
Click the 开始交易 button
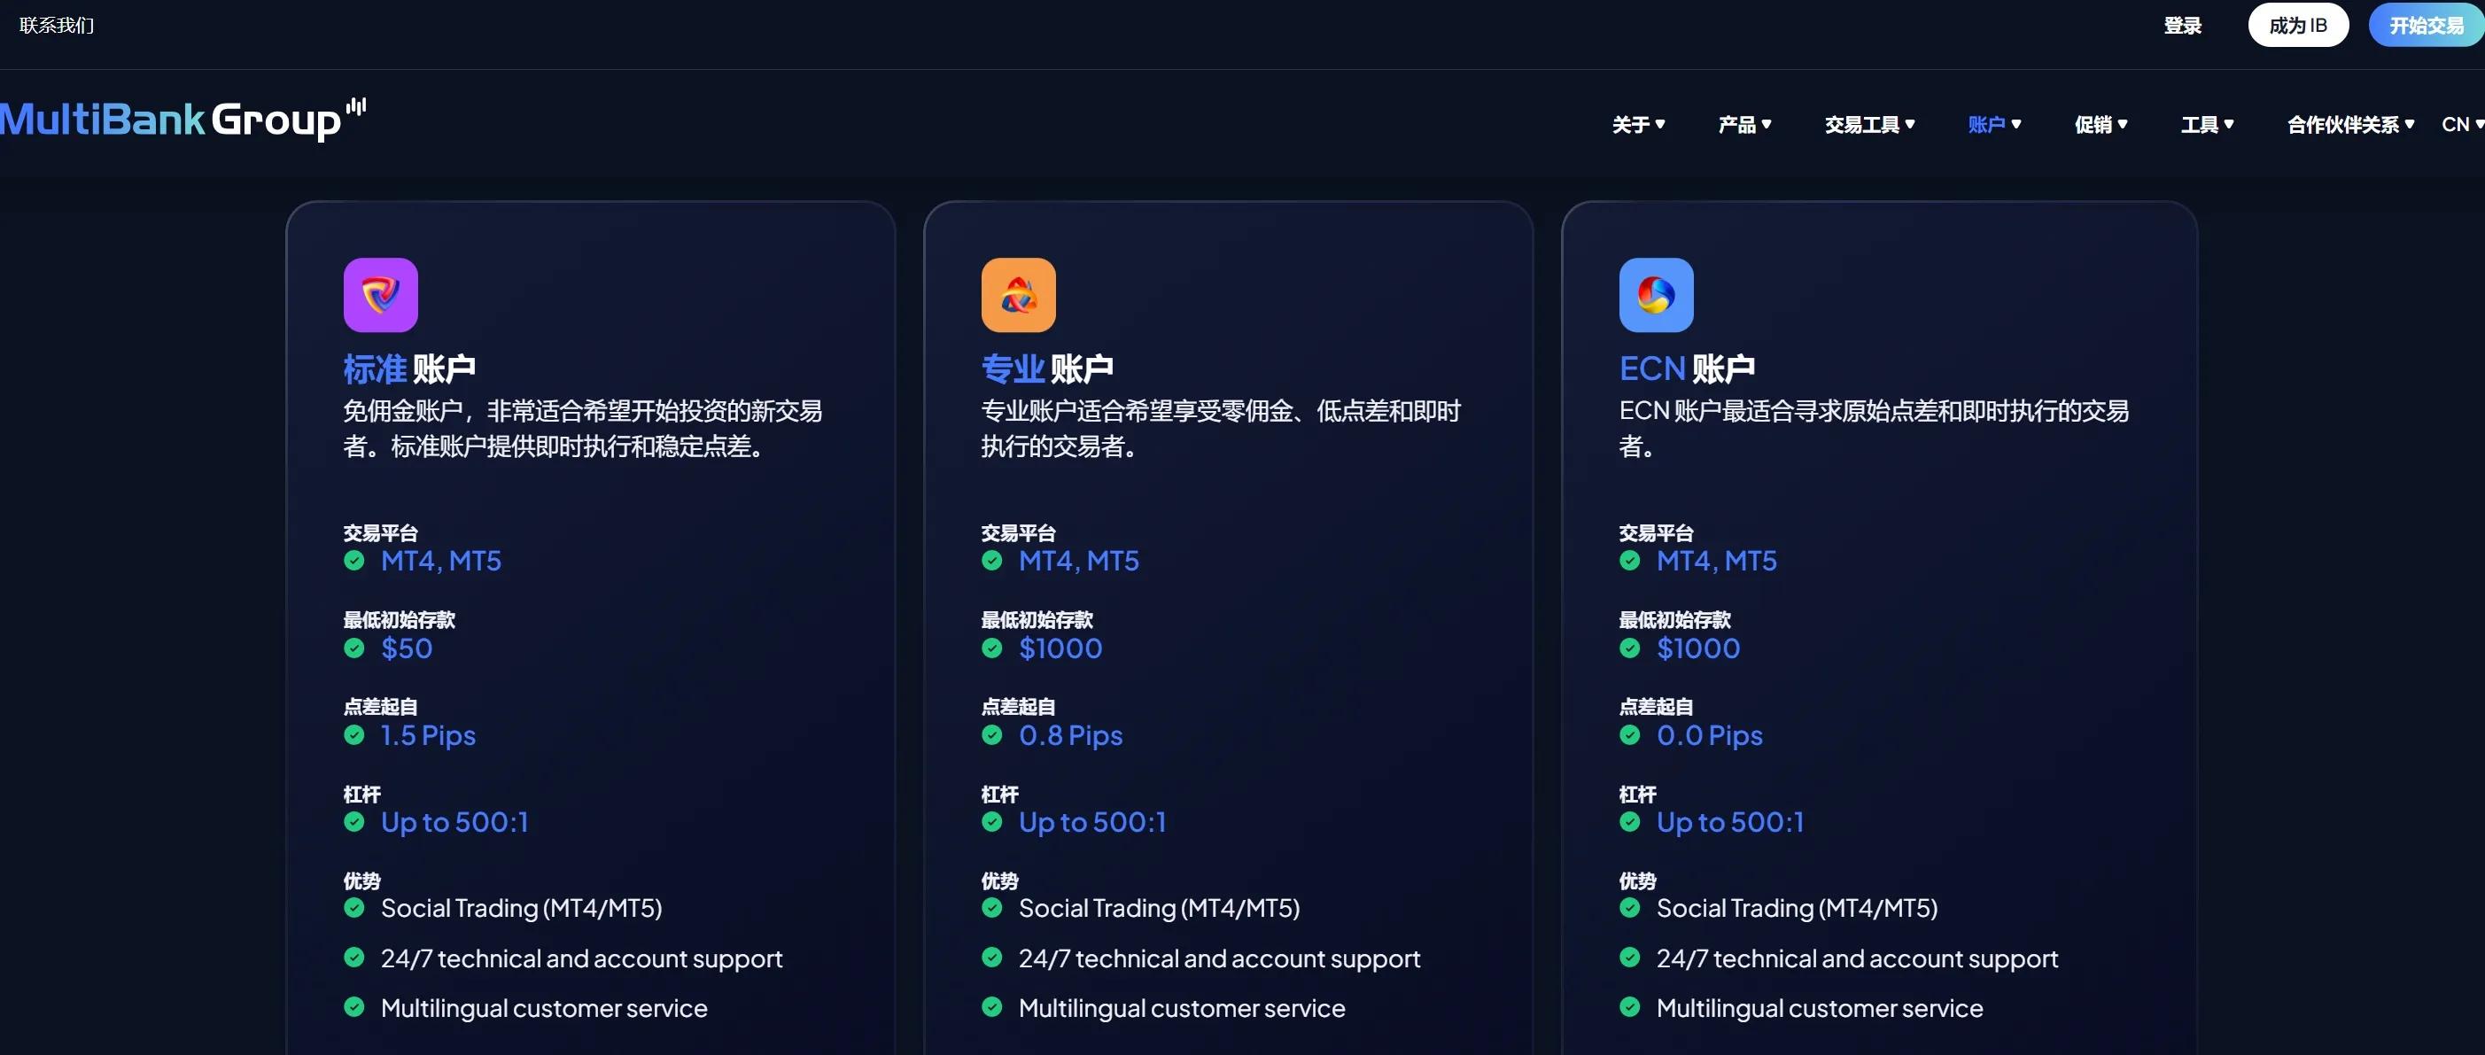[2427, 25]
